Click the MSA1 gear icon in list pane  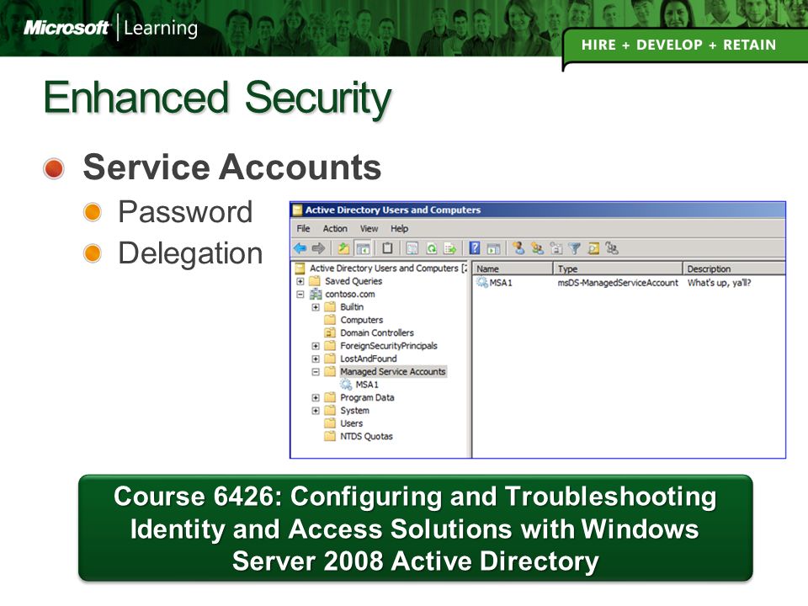coord(481,283)
